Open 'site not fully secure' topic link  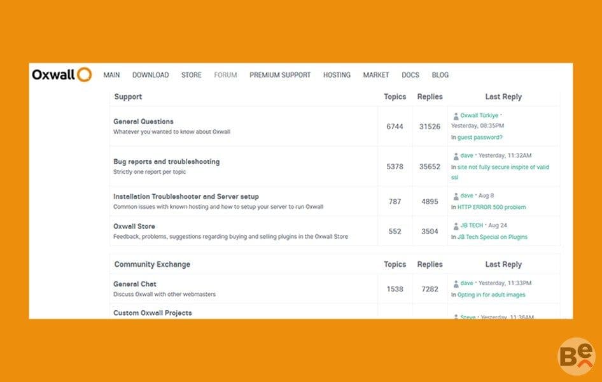500,172
